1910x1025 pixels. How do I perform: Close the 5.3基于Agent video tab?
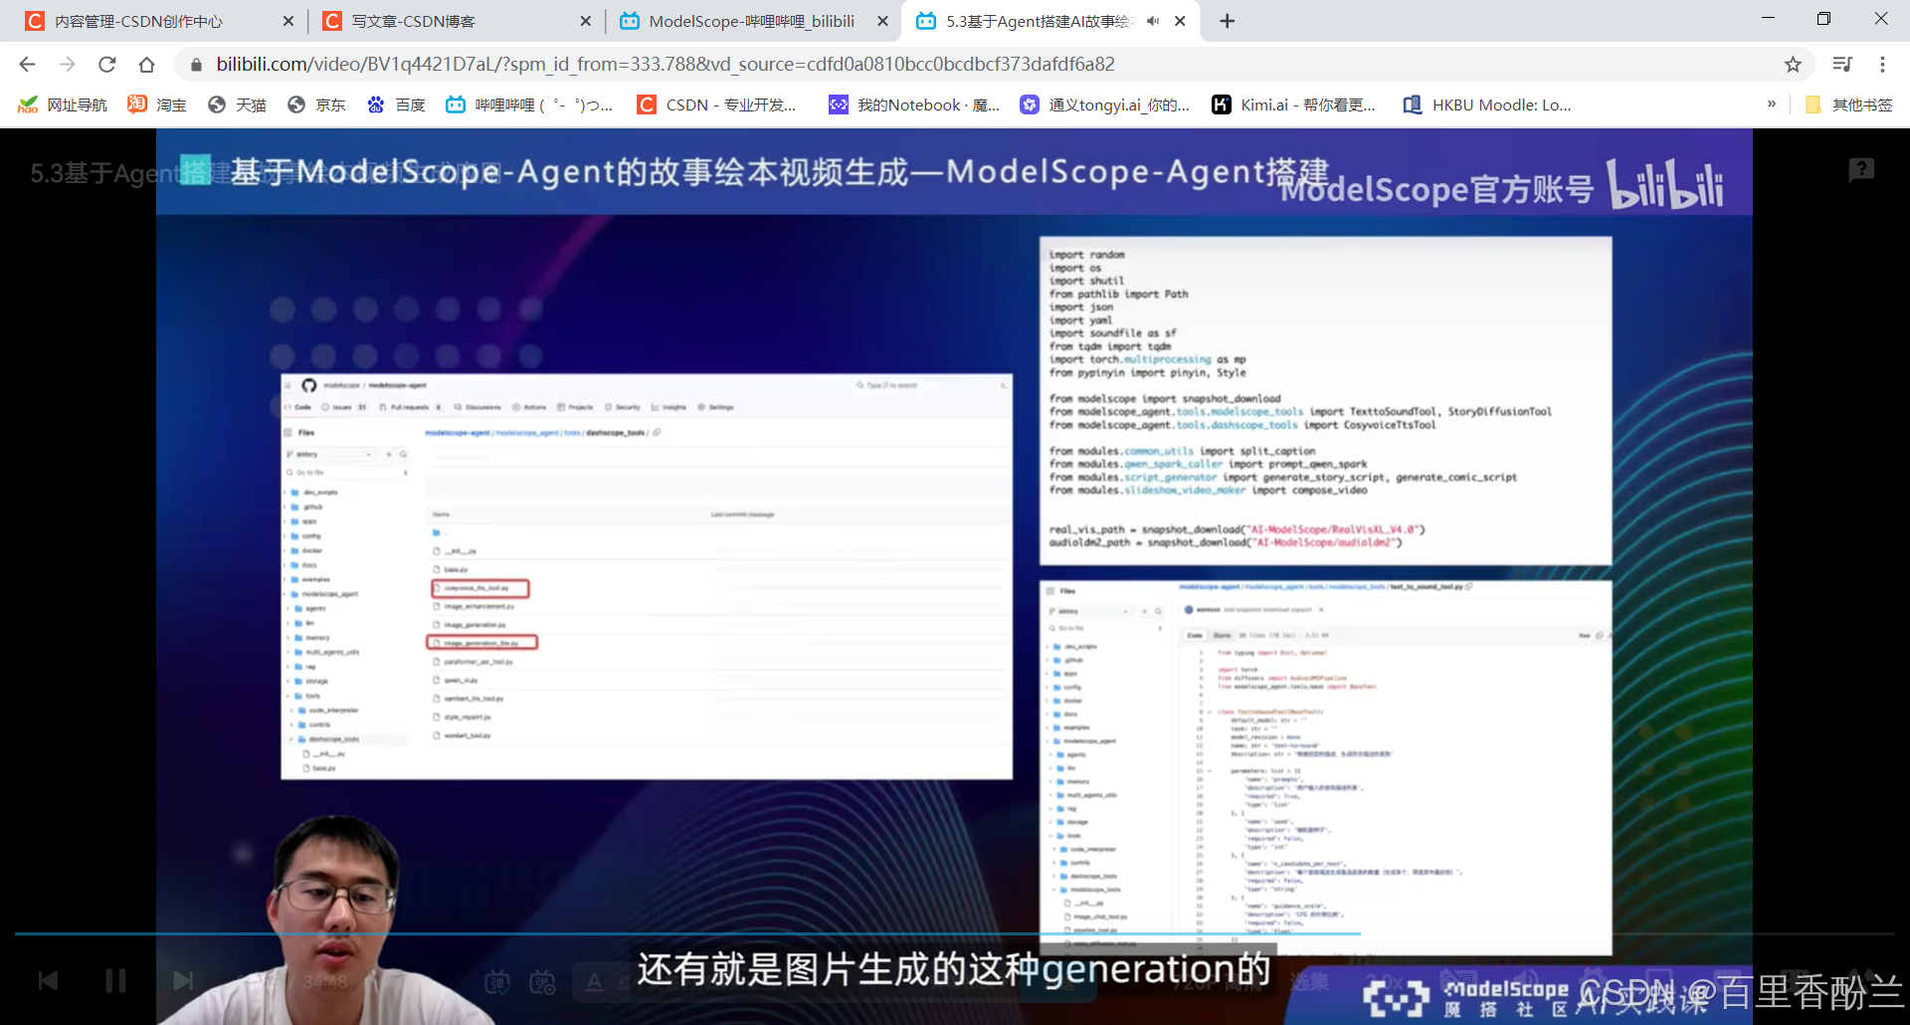(x=1180, y=21)
